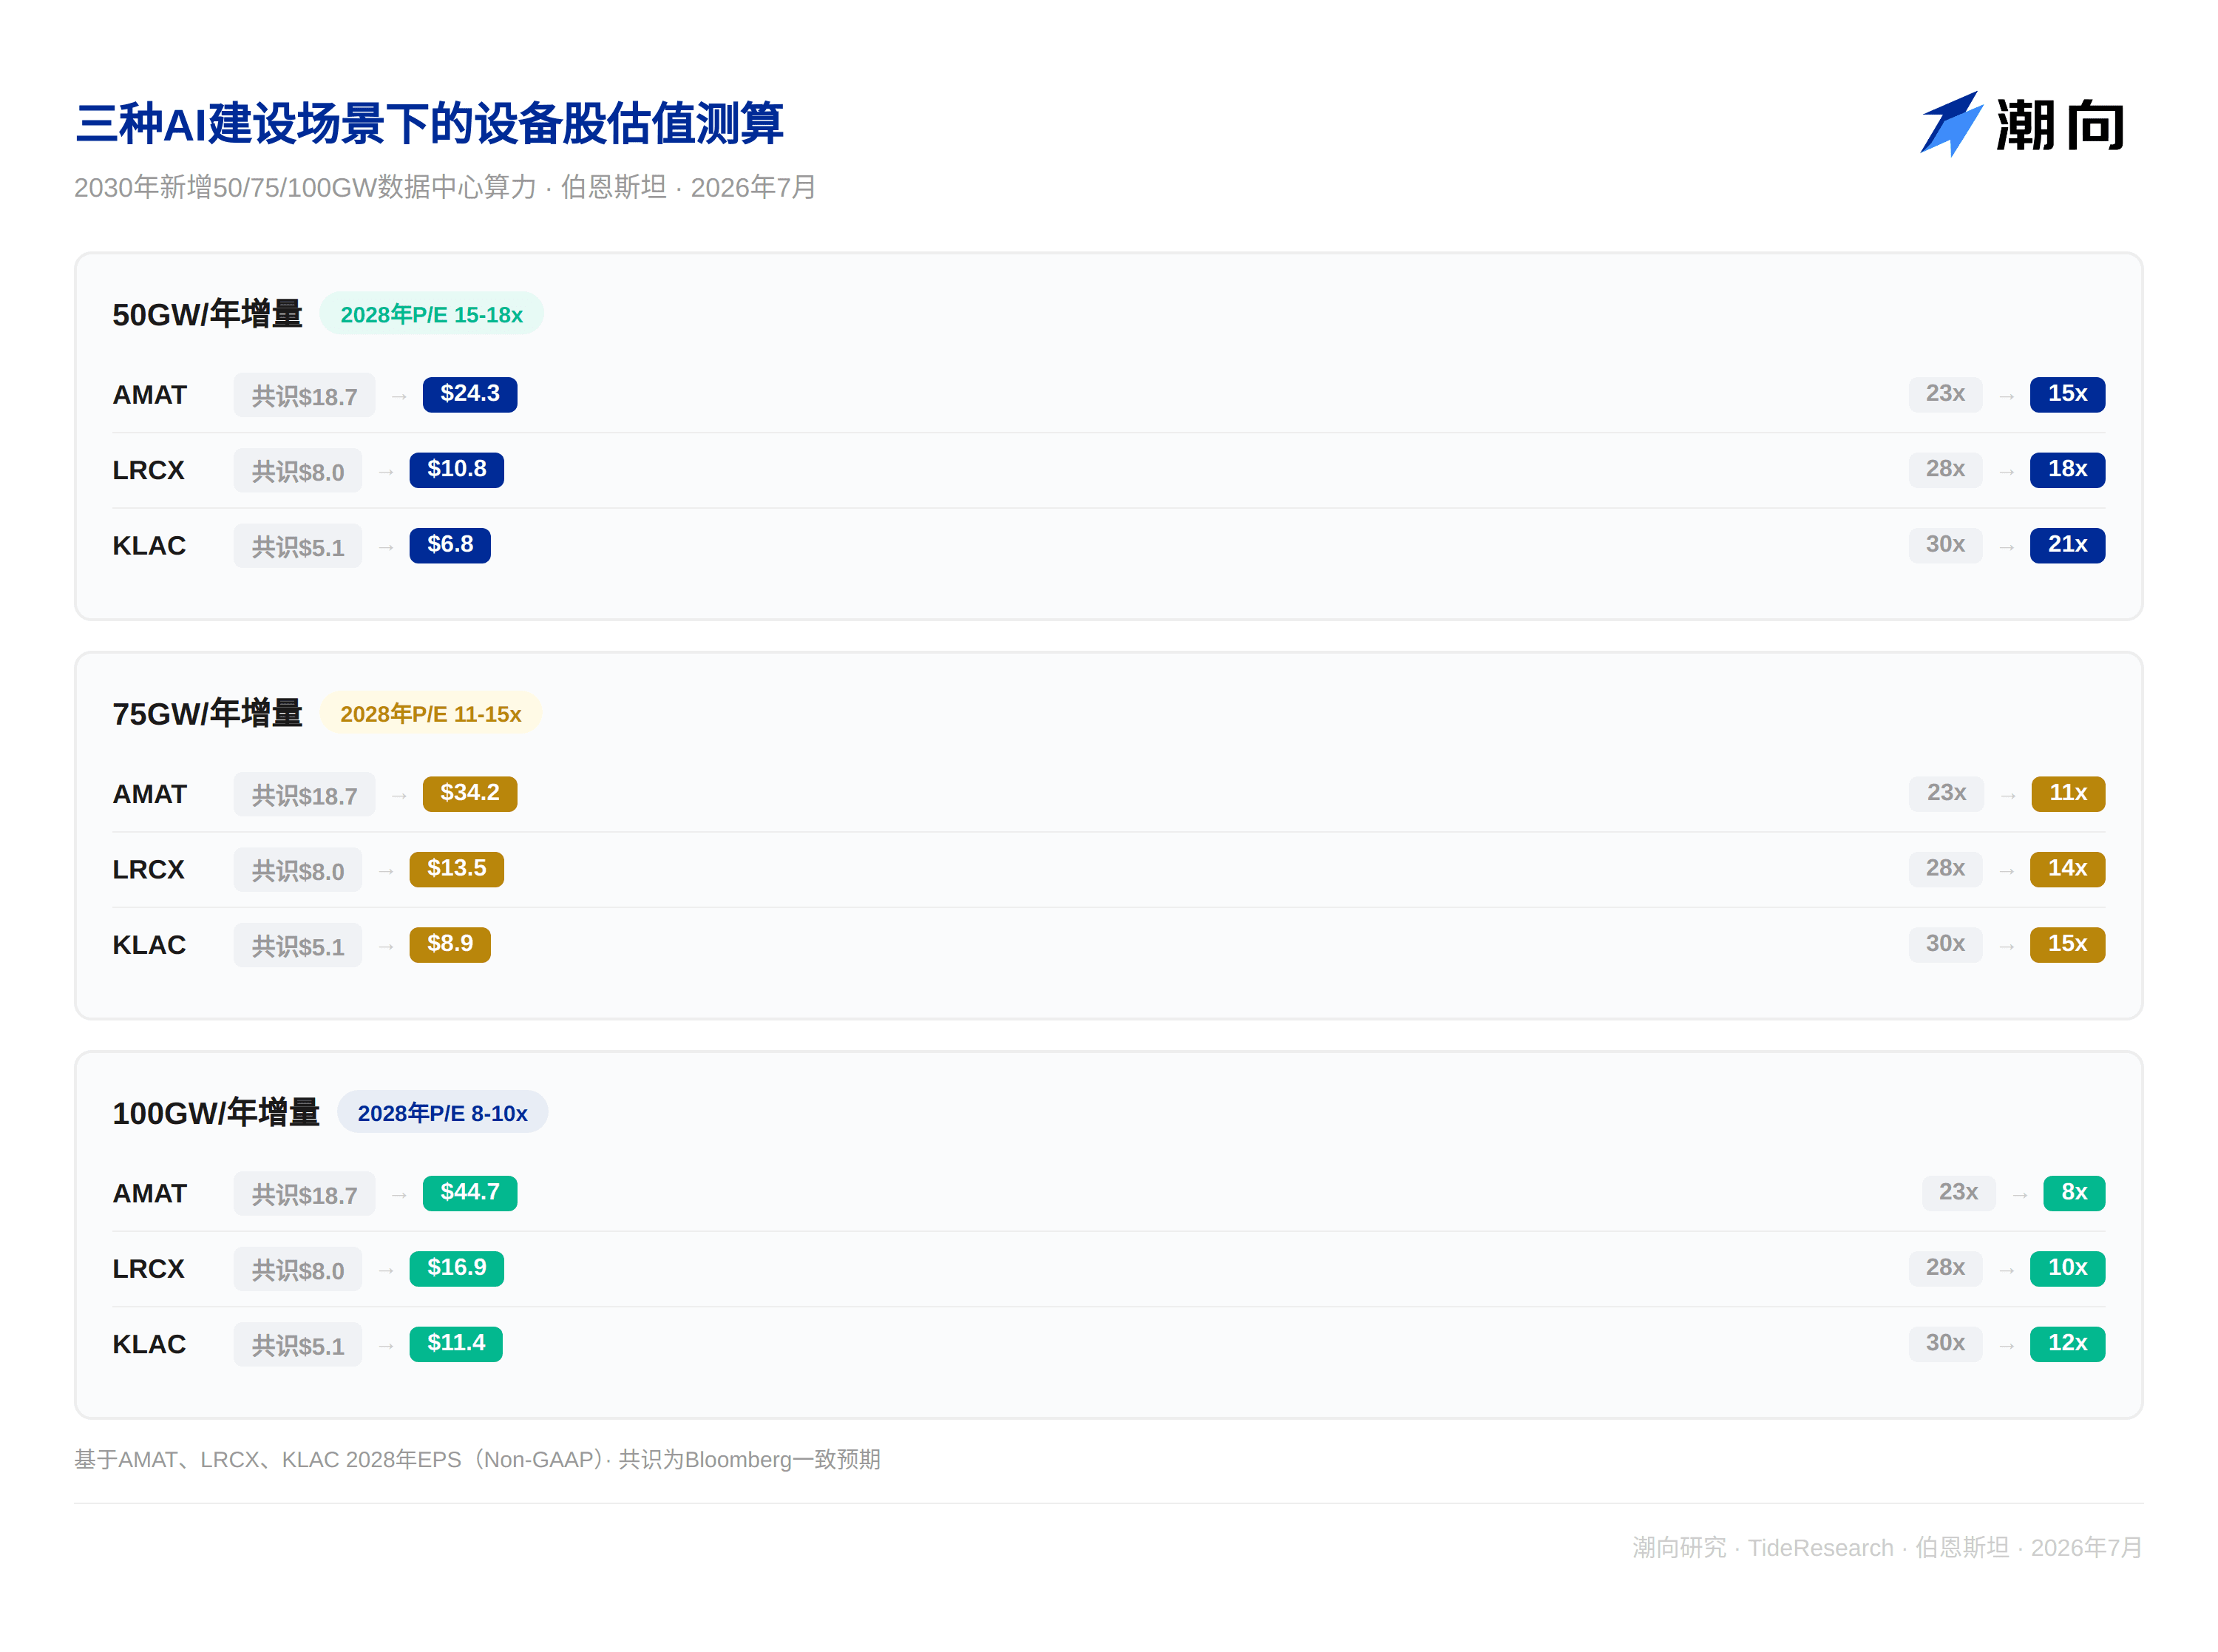The height and width of the screenshot is (1652, 2218).
Task: Click the 2028年P/E 15-18x badge
Action: coord(432,314)
